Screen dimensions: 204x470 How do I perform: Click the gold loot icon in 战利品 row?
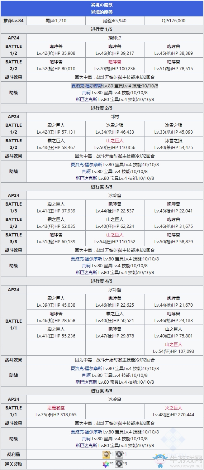click(106, 454)
